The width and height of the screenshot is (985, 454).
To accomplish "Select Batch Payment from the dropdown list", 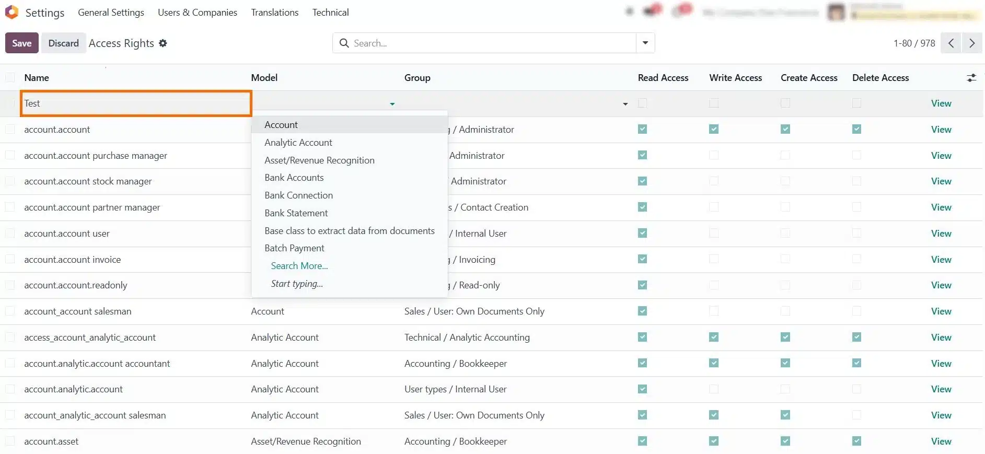I will (x=350, y=248).
